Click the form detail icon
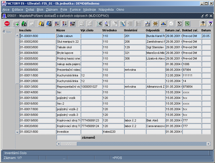215x163 pixels. (x=147, y=24)
